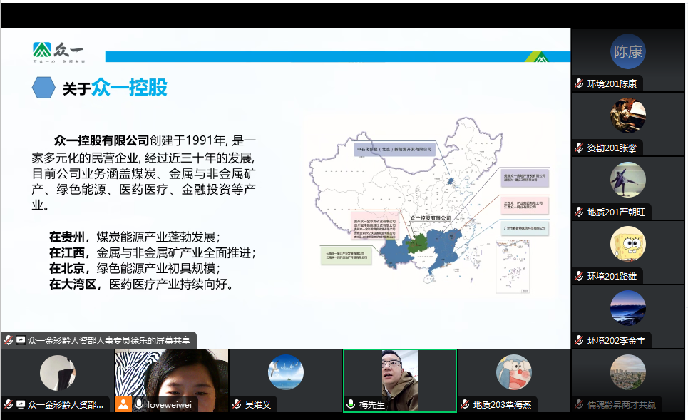Click the green active mic icon beside 梅先生
Screen dimensions: 688x420
(x=351, y=405)
